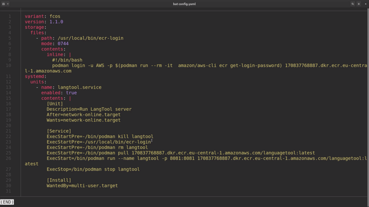369x207 pixels.
Task: Click the version value '1.1.0'
Action: pos(56,21)
